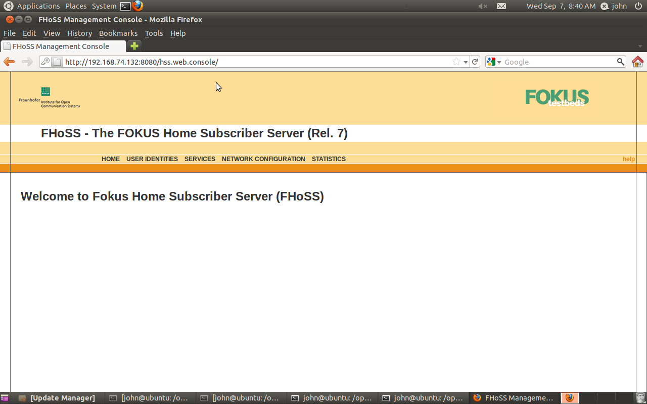Click the Firefox forward arrow button
Viewport: 647px width, 404px height.
click(27, 62)
